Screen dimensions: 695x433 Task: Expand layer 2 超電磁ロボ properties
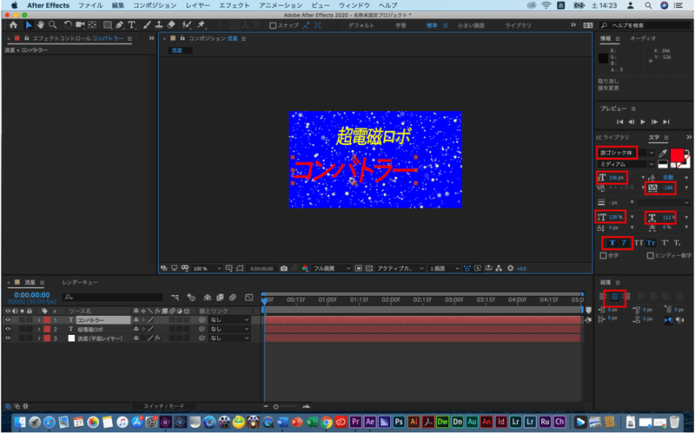coord(38,329)
